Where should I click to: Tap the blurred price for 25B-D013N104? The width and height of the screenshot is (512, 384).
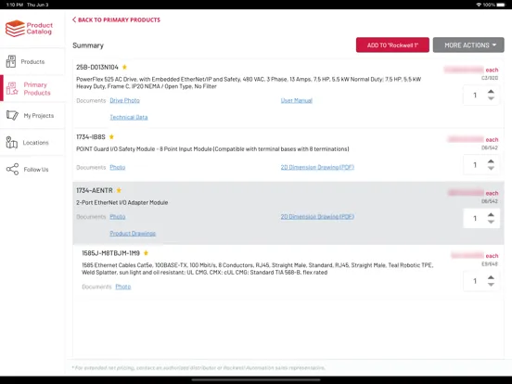click(464, 70)
